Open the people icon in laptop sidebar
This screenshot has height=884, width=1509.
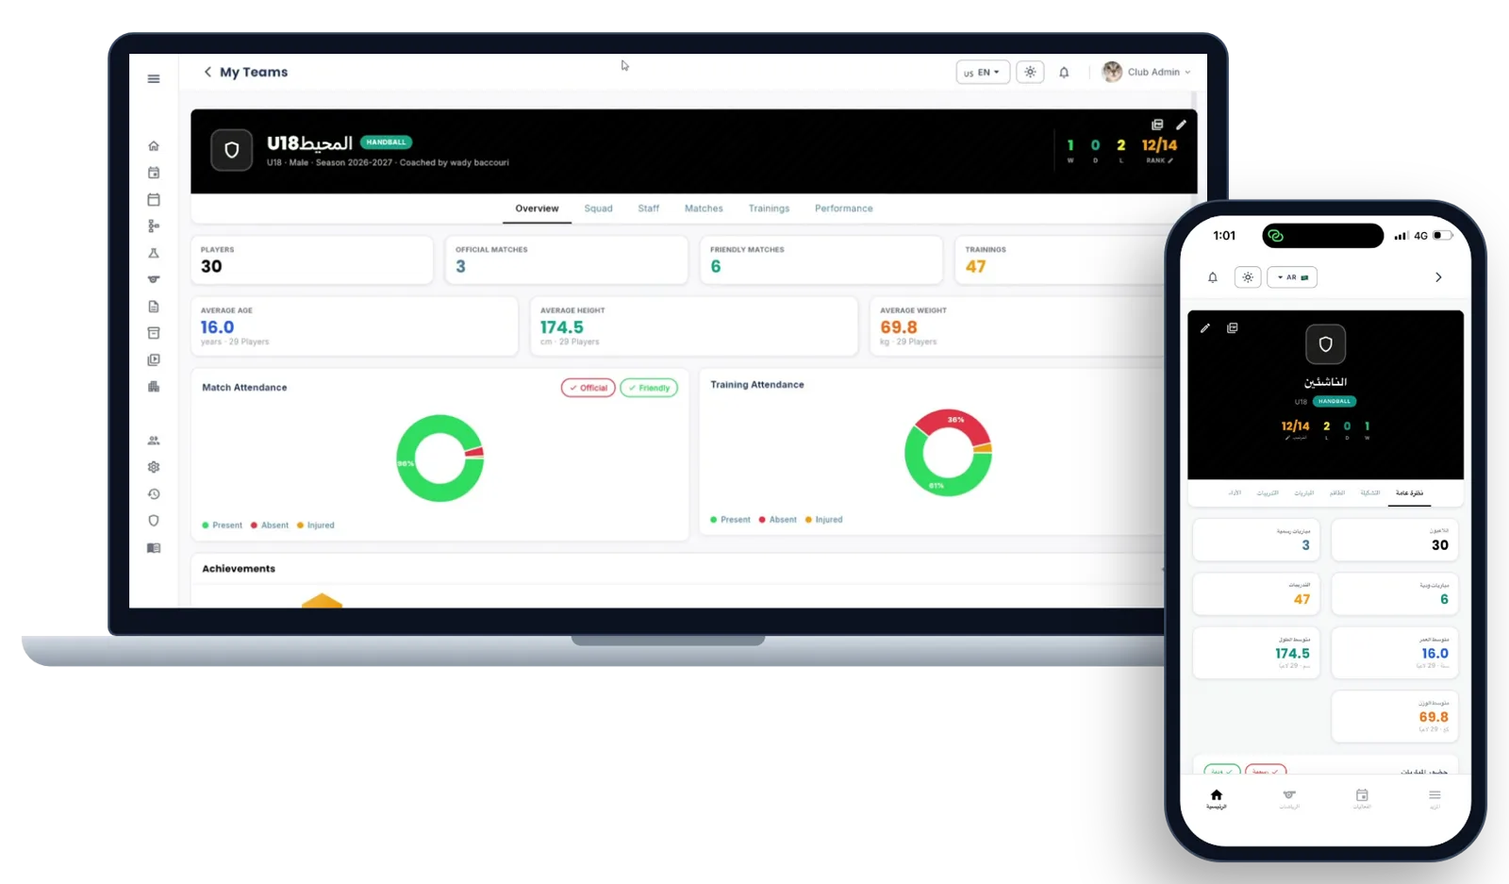pos(154,441)
